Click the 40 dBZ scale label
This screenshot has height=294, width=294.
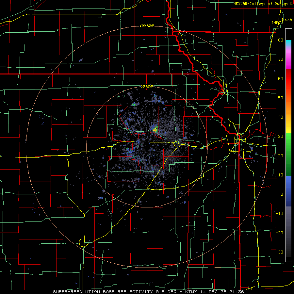281,117
